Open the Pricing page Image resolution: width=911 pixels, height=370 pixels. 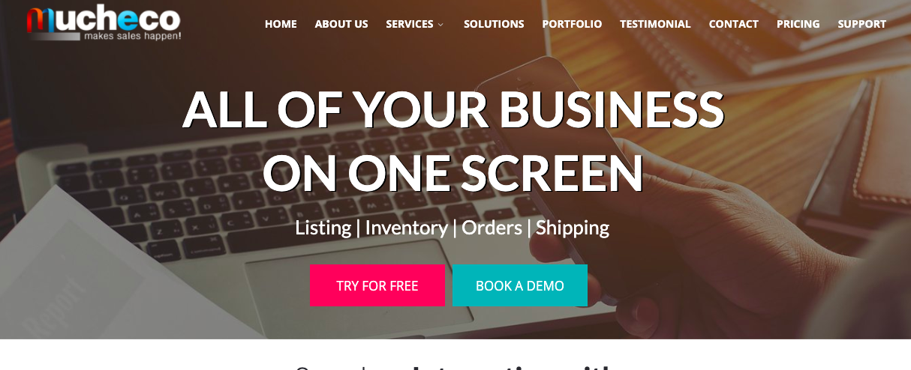(x=798, y=24)
